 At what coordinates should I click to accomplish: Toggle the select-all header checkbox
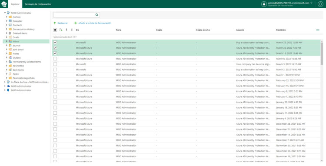55,30
